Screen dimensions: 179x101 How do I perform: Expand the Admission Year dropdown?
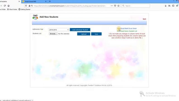point(59,30)
